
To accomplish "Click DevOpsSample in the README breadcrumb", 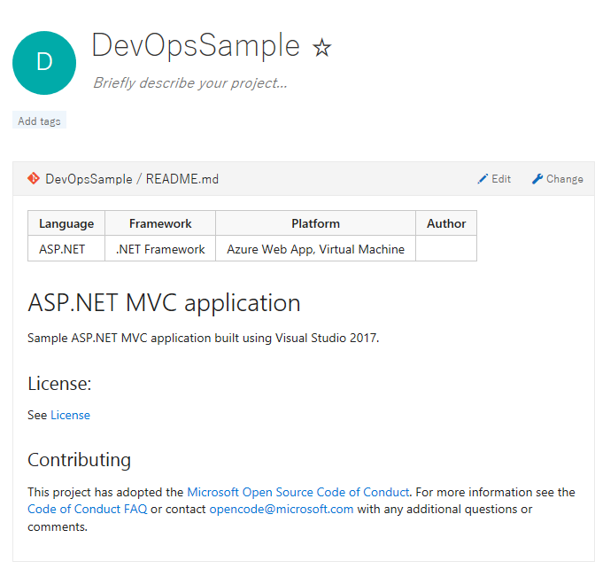I will (x=89, y=179).
